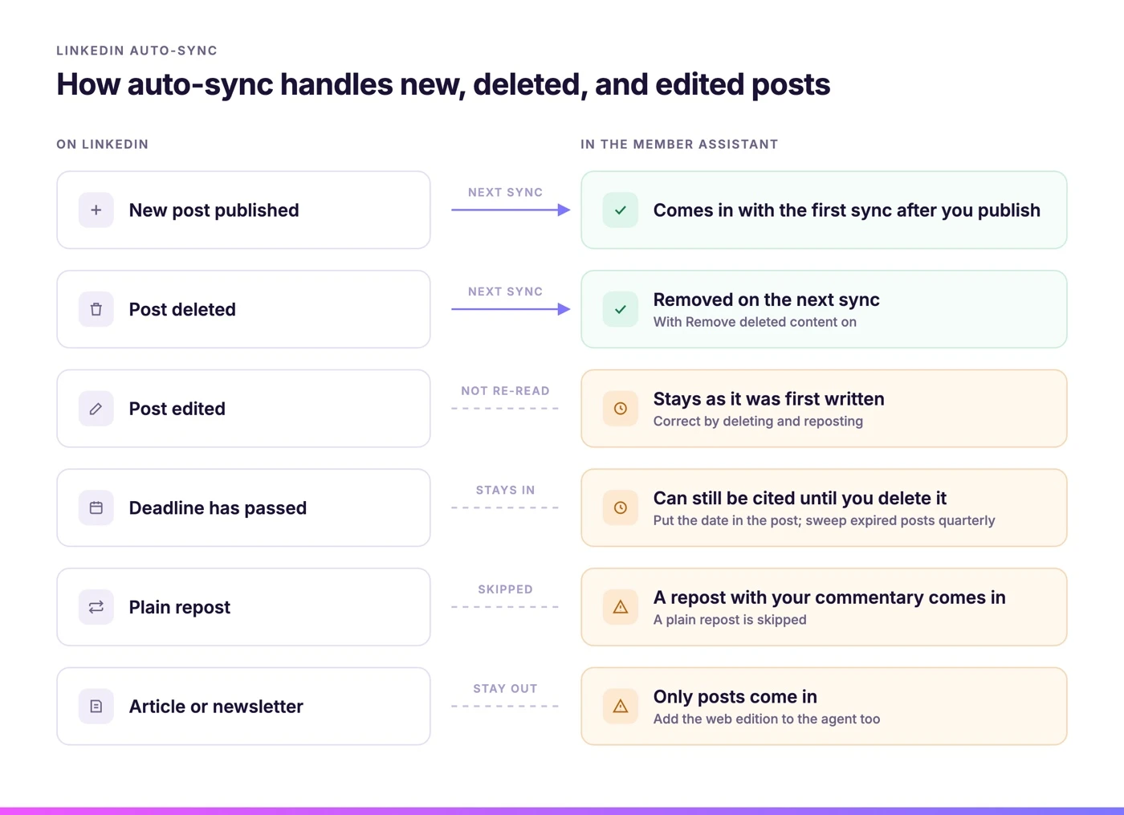Click the STAYS IN connector label
Image resolution: width=1124 pixels, height=815 pixels.
coord(505,490)
